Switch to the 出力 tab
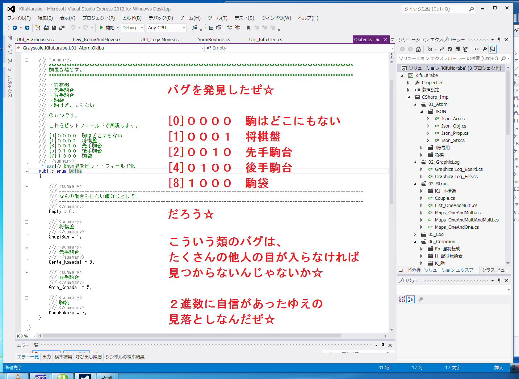 [47, 357]
